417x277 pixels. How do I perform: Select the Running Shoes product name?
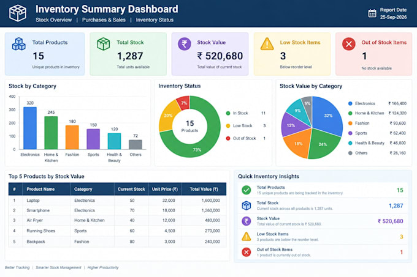(40, 231)
